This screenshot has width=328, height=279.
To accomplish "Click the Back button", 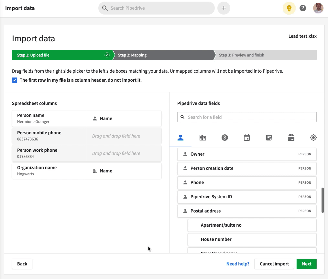I will [22, 264].
